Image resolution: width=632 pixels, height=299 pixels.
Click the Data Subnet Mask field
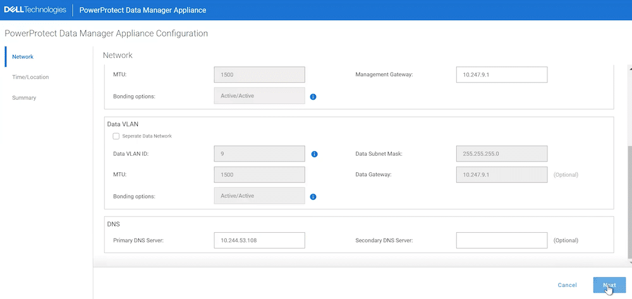click(502, 154)
